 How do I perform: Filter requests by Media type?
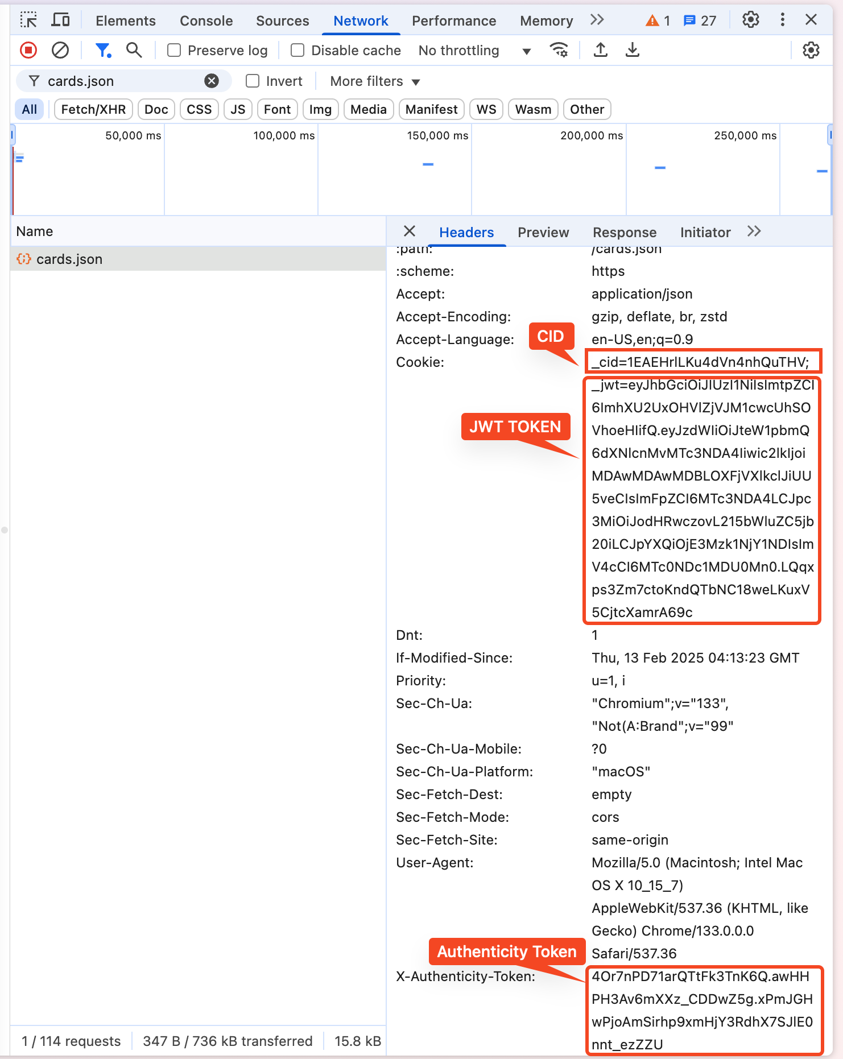tap(369, 109)
